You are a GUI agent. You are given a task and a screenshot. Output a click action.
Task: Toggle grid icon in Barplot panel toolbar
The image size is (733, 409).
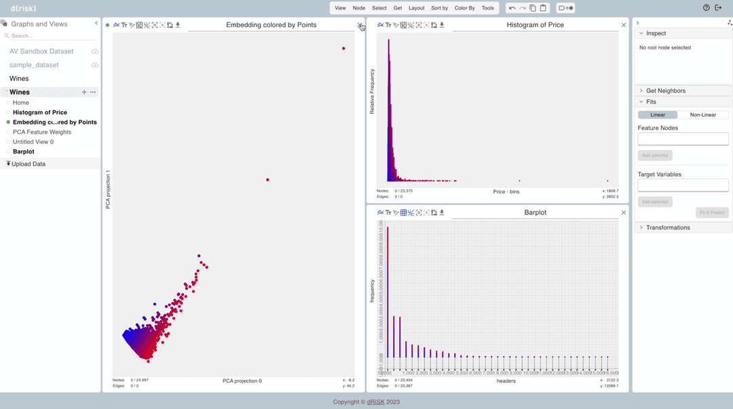(404, 213)
